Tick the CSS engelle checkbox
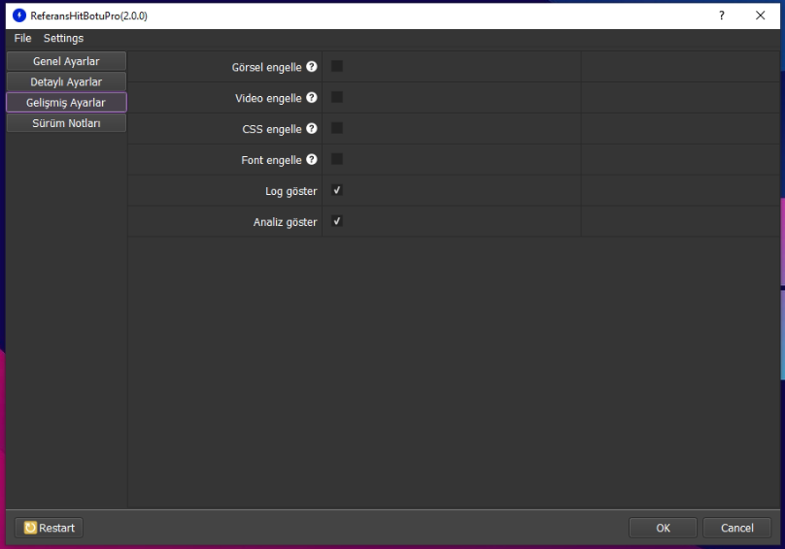 [x=337, y=129]
